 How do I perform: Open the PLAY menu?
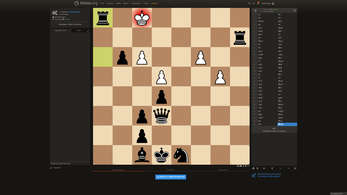pos(102,3)
